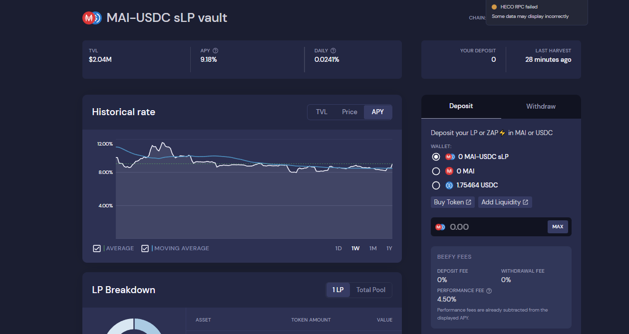The image size is (629, 334).
Task: Switch chart to Price tab
Action: pos(349,112)
